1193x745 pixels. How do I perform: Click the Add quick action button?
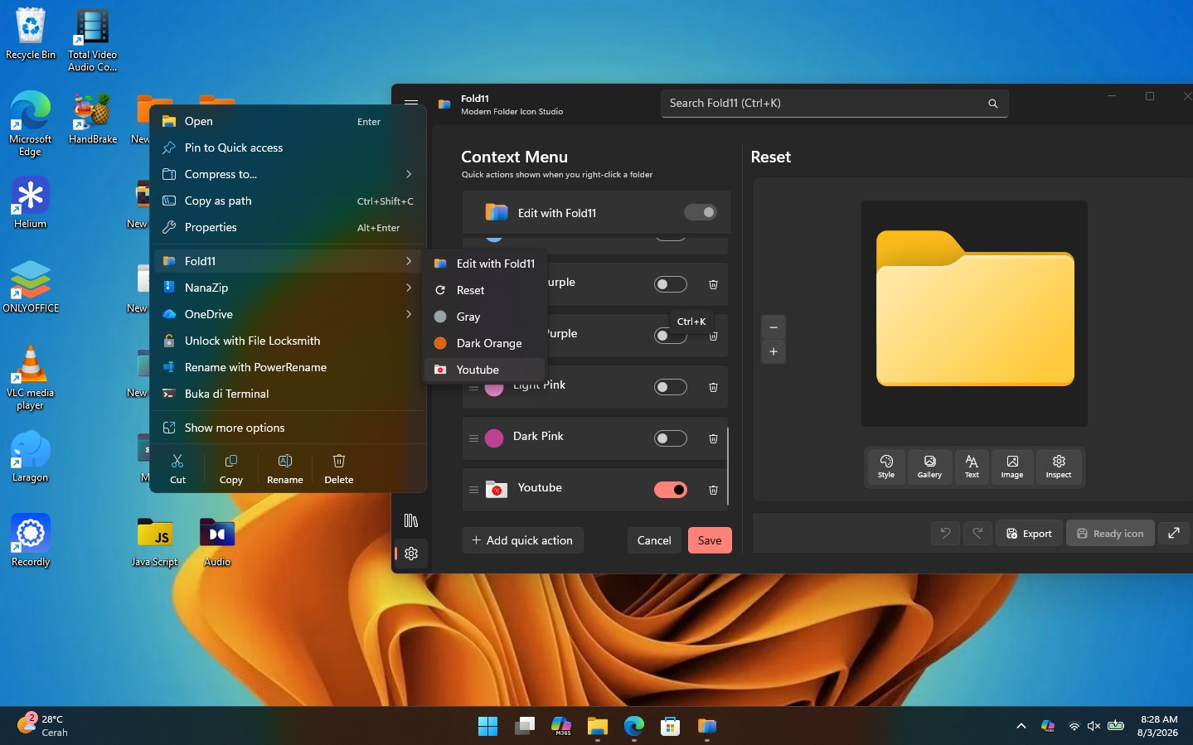[522, 540]
